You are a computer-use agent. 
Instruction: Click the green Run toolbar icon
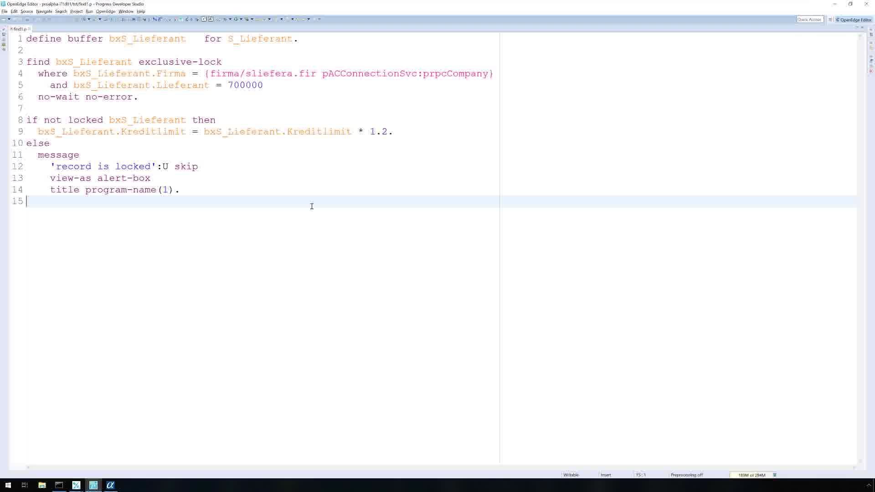point(236,19)
